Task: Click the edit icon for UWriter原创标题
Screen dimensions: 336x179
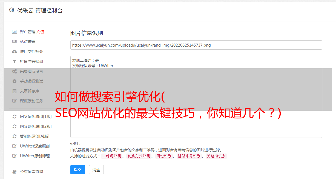Action: coord(15,156)
